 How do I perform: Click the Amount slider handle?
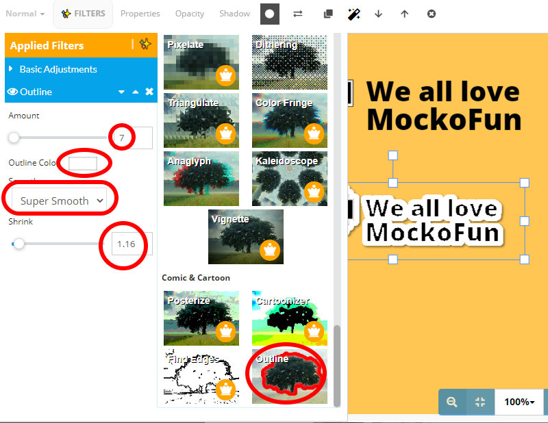tap(14, 138)
